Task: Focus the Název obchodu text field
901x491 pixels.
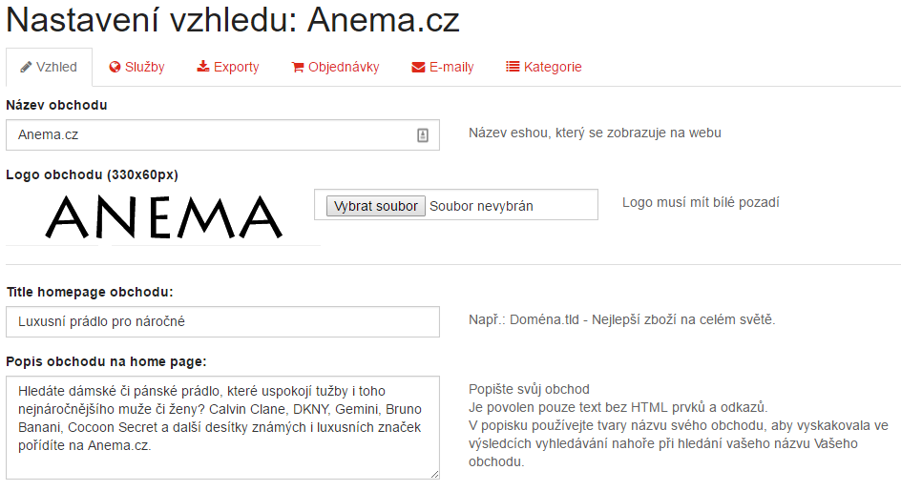Action: pos(223,135)
